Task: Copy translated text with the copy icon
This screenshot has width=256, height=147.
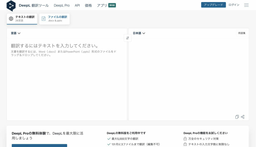Action: (x=237, y=117)
